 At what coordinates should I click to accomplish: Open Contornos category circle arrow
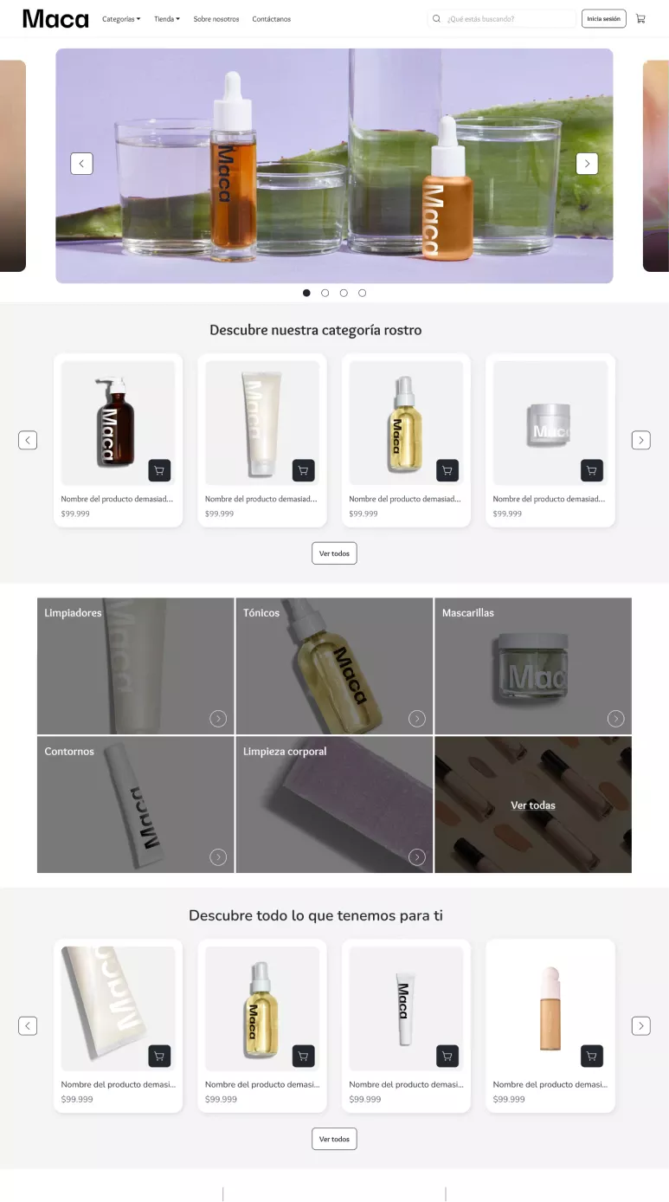click(x=218, y=856)
